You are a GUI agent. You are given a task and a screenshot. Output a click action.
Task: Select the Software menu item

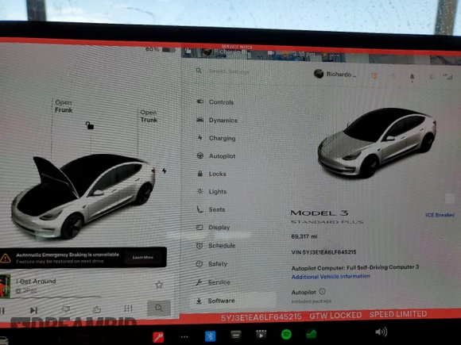pos(233,301)
